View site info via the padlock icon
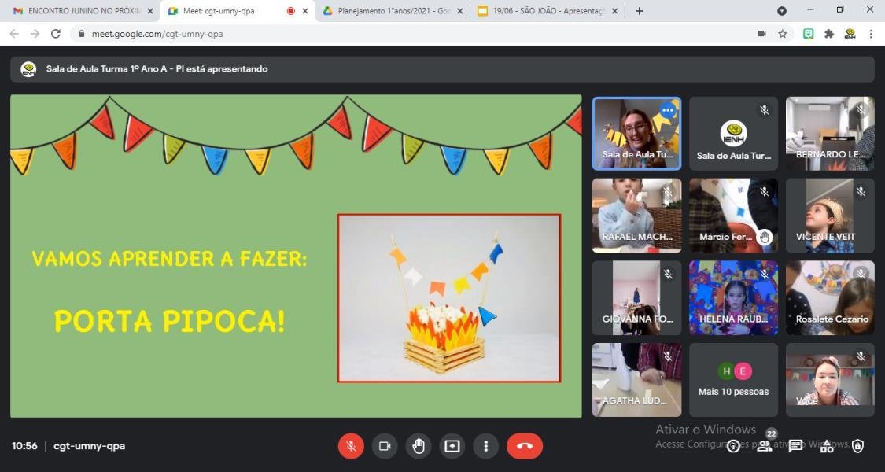Screen dimensions: 885x472 pos(82,34)
